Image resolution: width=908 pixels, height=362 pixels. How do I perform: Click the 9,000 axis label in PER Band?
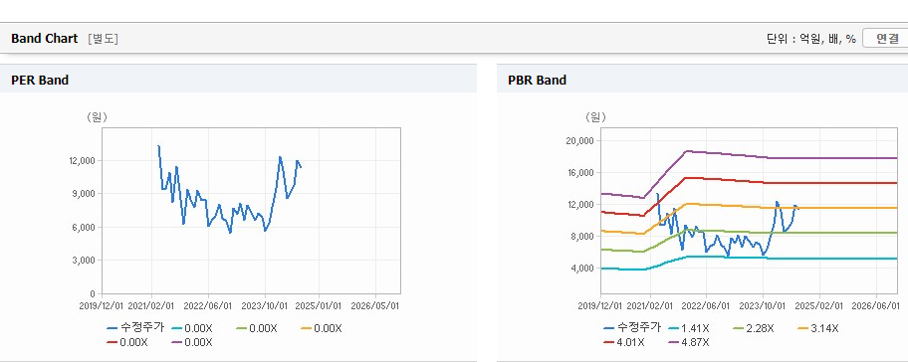(83, 194)
